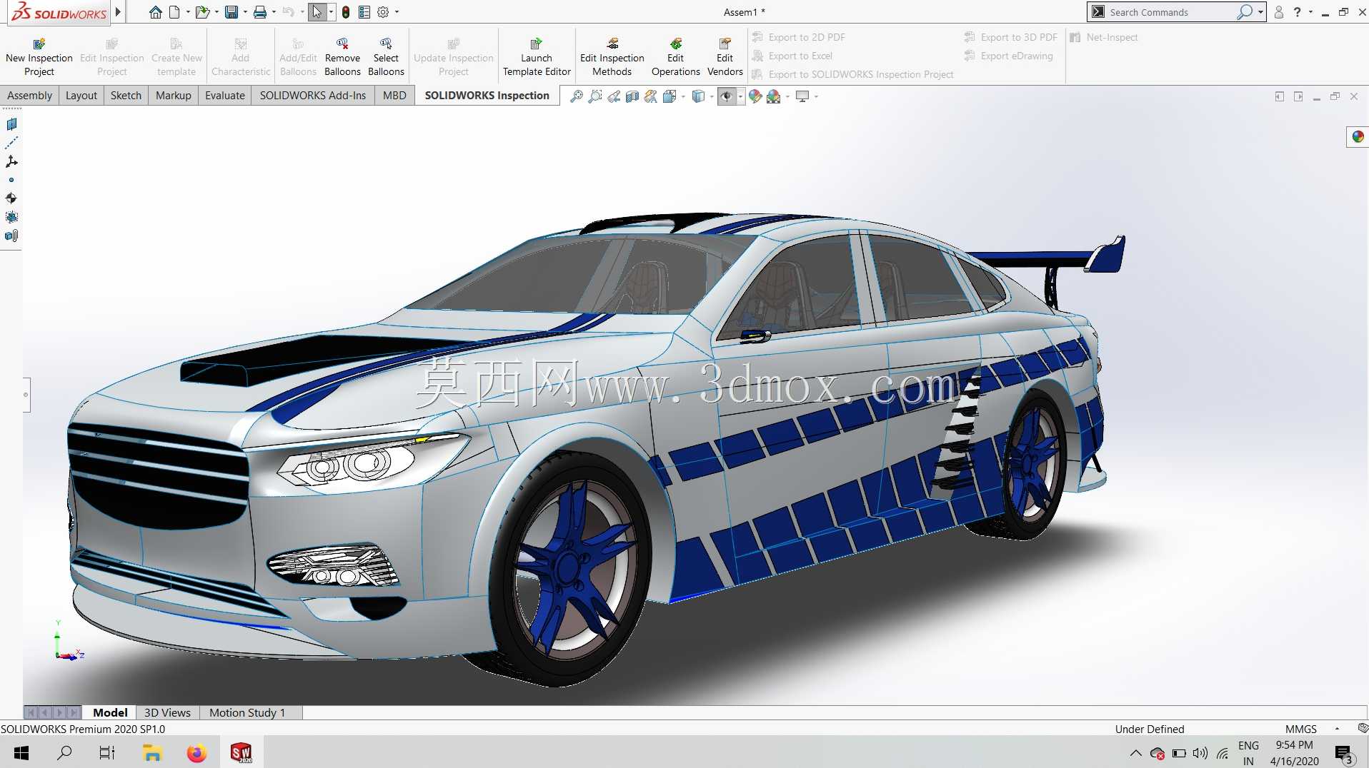Click the Edit Appearance icon
The height and width of the screenshot is (768, 1369).
pos(755,96)
